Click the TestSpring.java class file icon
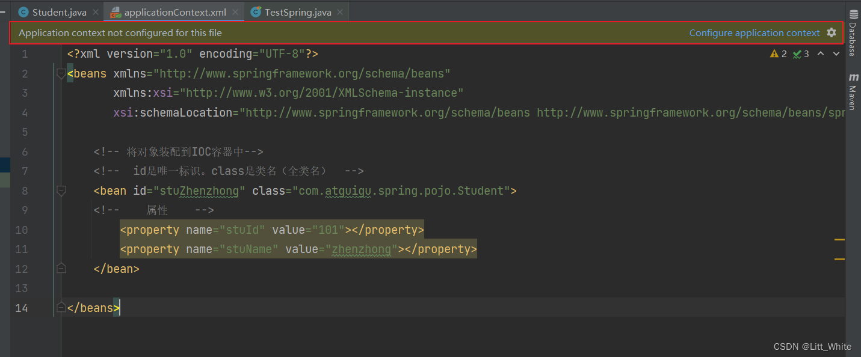 click(x=256, y=12)
